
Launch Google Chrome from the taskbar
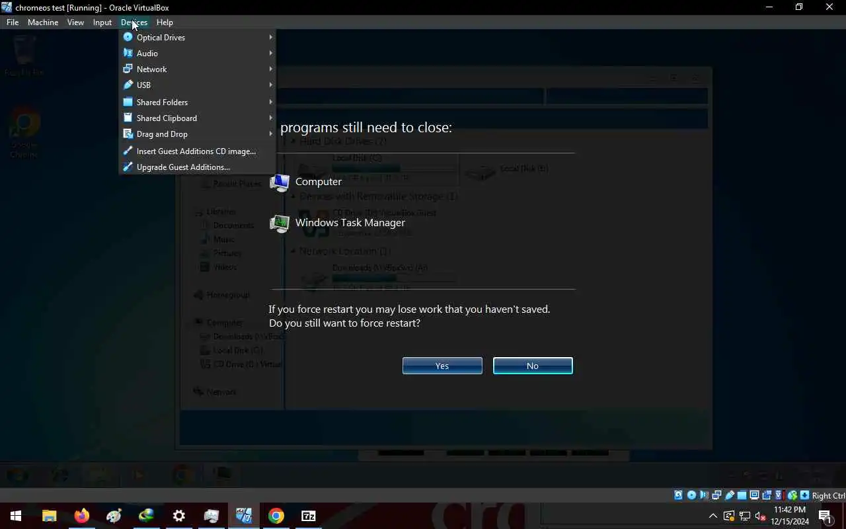tap(276, 516)
